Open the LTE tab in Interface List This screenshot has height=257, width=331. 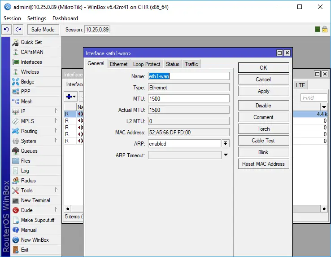pyautogui.click(x=300, y=85)
